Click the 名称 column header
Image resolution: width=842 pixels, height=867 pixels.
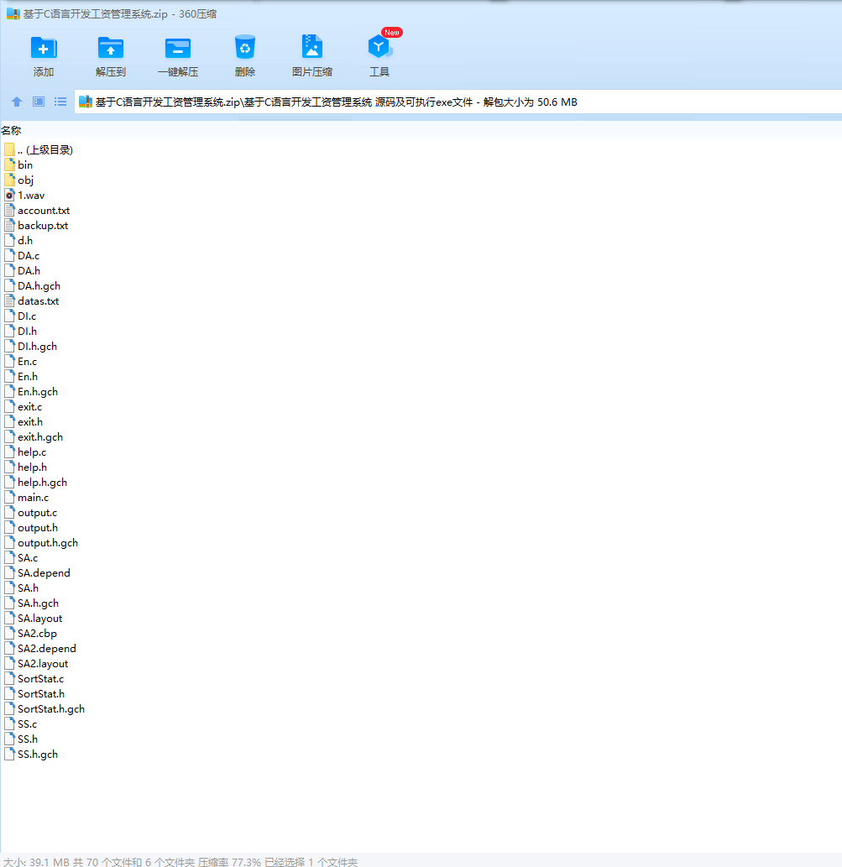(11, 130)
